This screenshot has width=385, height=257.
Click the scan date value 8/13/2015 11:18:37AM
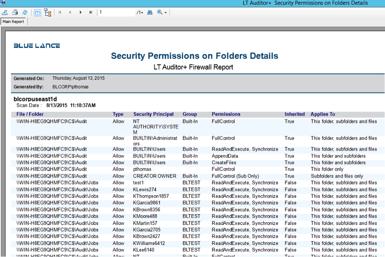[71, 106]
